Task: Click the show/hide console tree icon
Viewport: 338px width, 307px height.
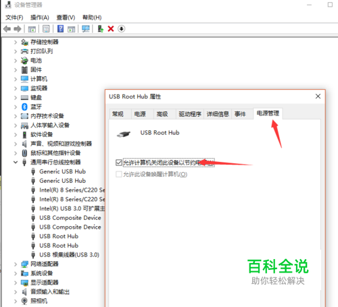Action: (32, 29)
